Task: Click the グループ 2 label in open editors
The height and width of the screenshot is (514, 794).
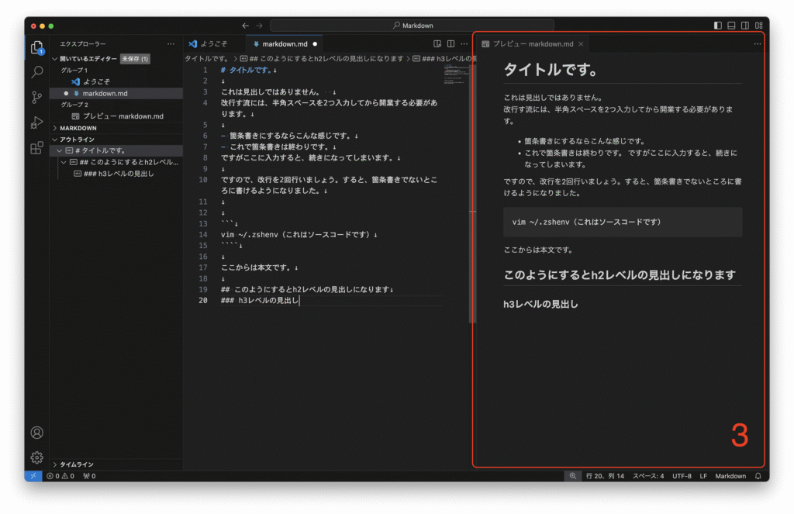Action: (74, 105)
